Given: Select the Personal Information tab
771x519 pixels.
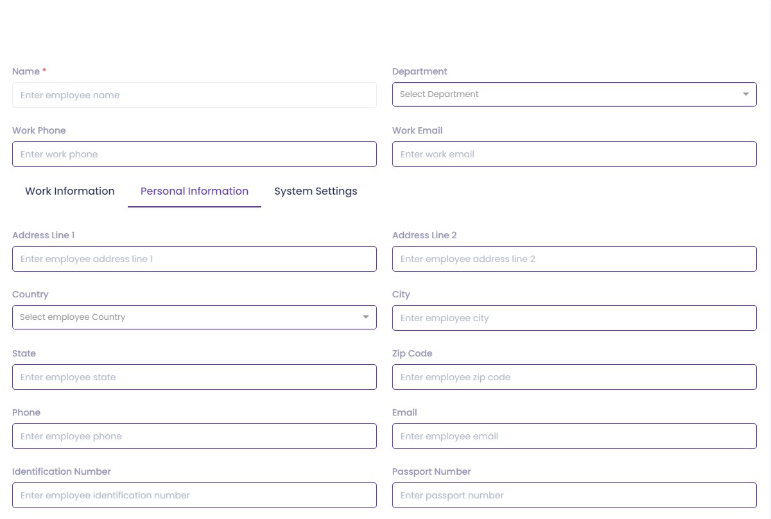Looking at the screenshot, I should pos(195,191).
